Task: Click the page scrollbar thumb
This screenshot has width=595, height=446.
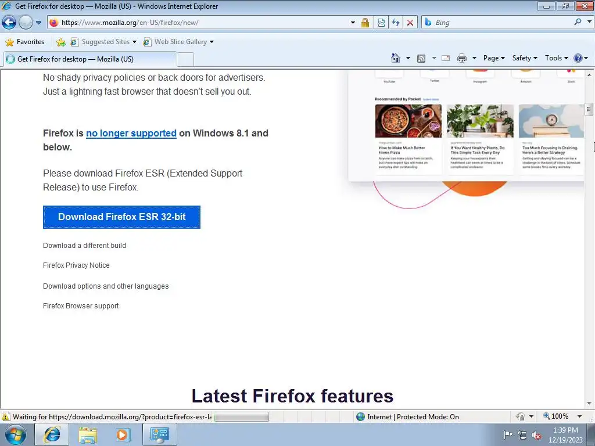Action: point(589,110)
